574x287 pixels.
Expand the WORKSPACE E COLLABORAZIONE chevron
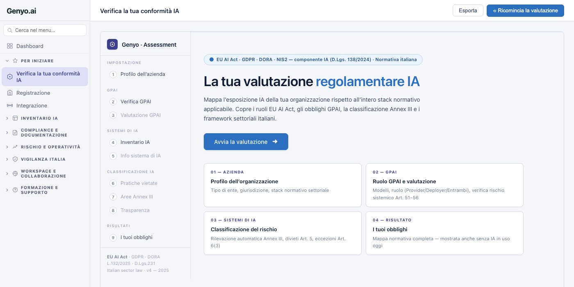pos(7,173)
